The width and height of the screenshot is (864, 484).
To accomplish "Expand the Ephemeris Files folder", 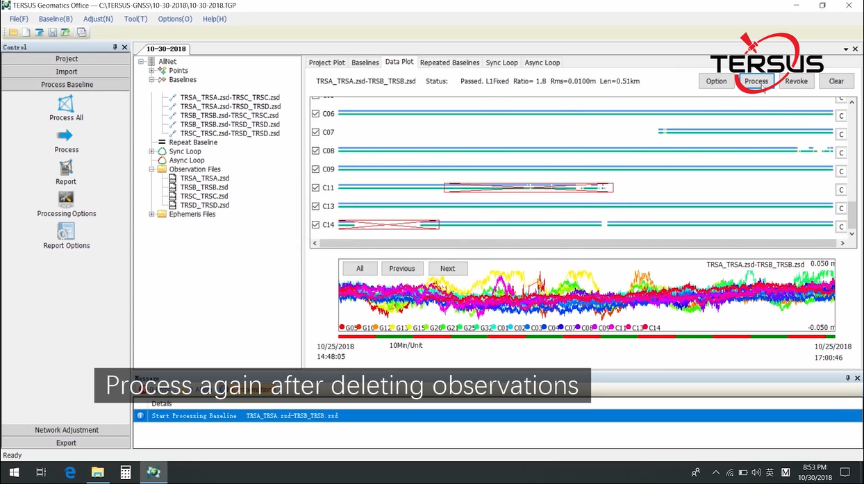I will point(151,215).
